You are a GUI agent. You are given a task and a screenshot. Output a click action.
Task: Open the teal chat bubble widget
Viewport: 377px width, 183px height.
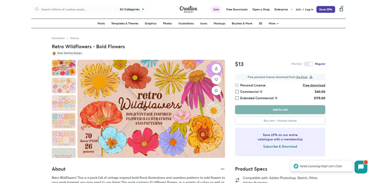(x=361, y=167)
